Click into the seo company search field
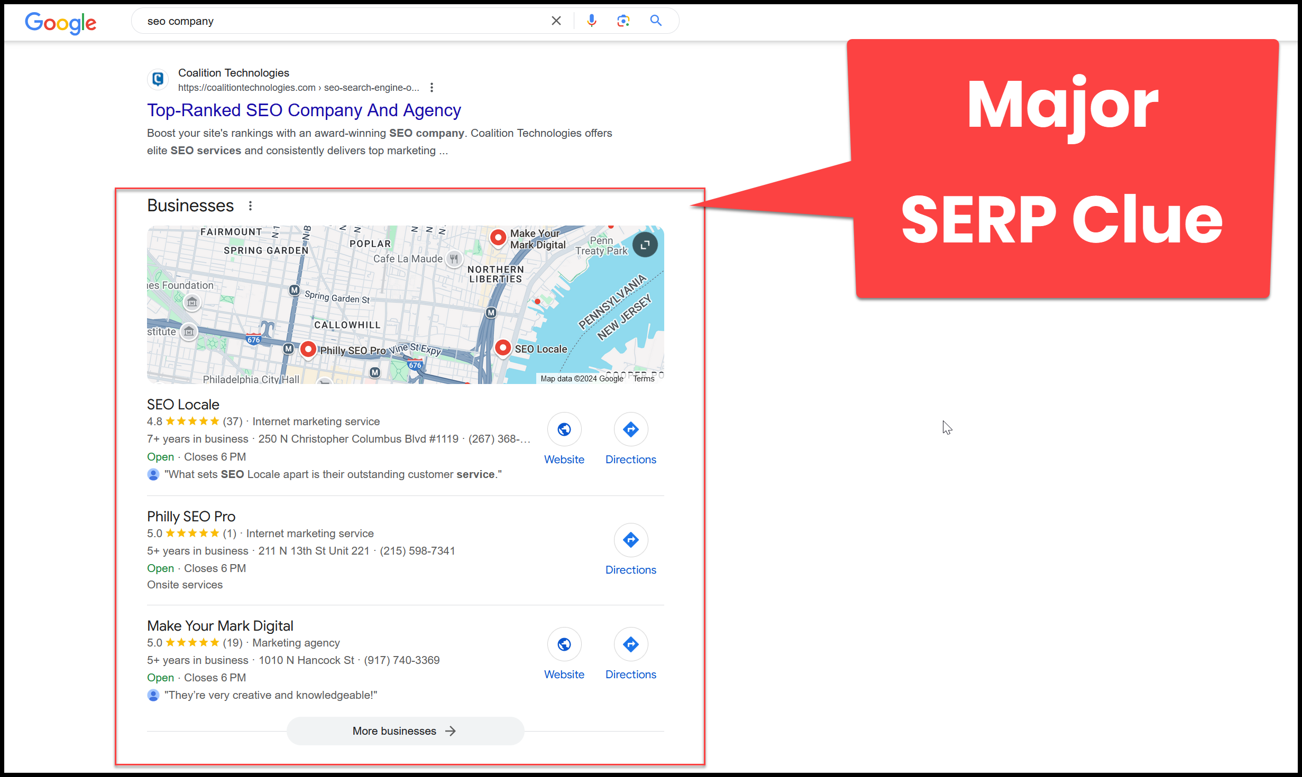This screenshot has width=1302, height=777. 338,21
